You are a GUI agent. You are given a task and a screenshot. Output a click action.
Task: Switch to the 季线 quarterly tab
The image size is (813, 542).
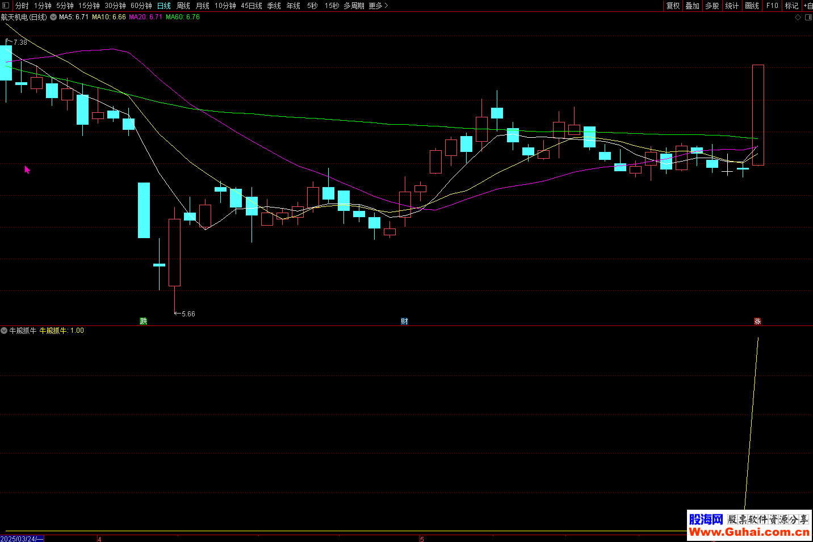(274, 6)
